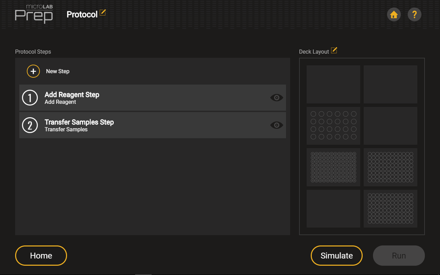The width and height of the screenshot is (440, 275).
Task: Click the Protocol title text
Action: coord(82,15)
